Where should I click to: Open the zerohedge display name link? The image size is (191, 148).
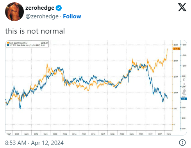[40, 8]
